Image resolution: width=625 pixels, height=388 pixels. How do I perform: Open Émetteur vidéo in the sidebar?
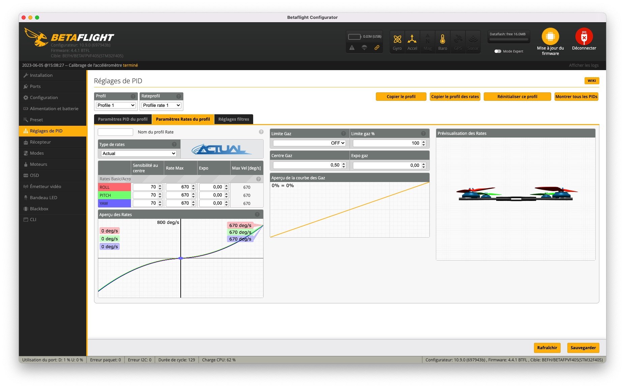pos(53,186)
